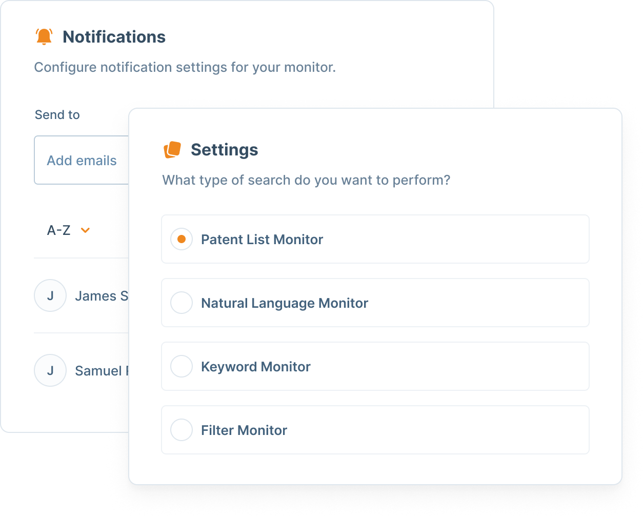Click the Filter Monitor option label
643x516 pixels.
coord(244,430)
